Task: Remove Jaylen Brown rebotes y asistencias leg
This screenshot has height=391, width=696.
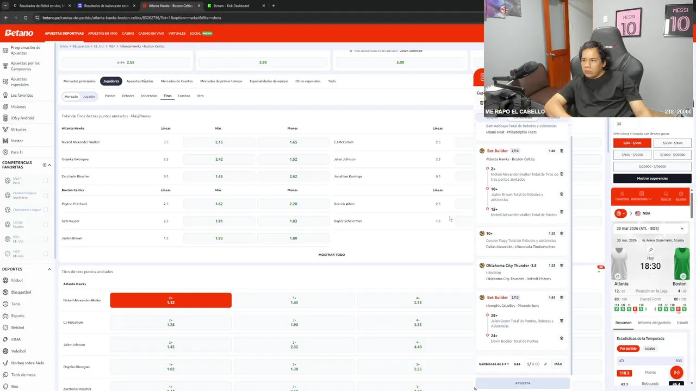Action: click(562, 194)
